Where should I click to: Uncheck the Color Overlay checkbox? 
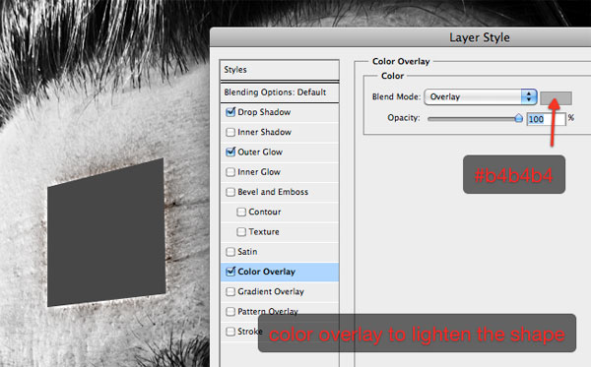point(230,272)
